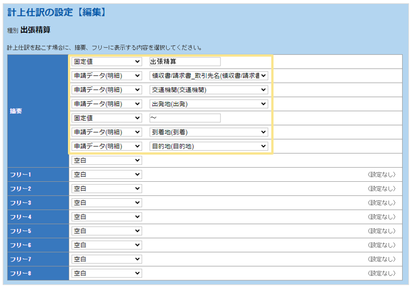The width and height of the screenshot is (410, 286).
Task: Expand the フリー6 空白 dropdown
Action: (x=106, y=245)
